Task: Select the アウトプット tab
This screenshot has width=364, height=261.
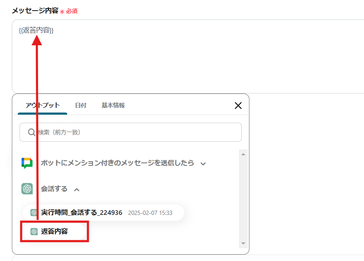Action: pyautogui.click(x=42, y=105)
